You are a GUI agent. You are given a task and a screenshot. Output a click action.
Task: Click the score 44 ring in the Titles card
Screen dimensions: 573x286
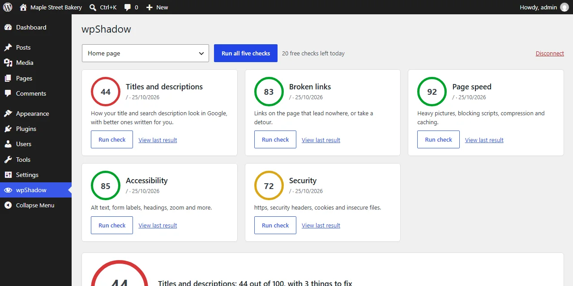coord(106,92)
